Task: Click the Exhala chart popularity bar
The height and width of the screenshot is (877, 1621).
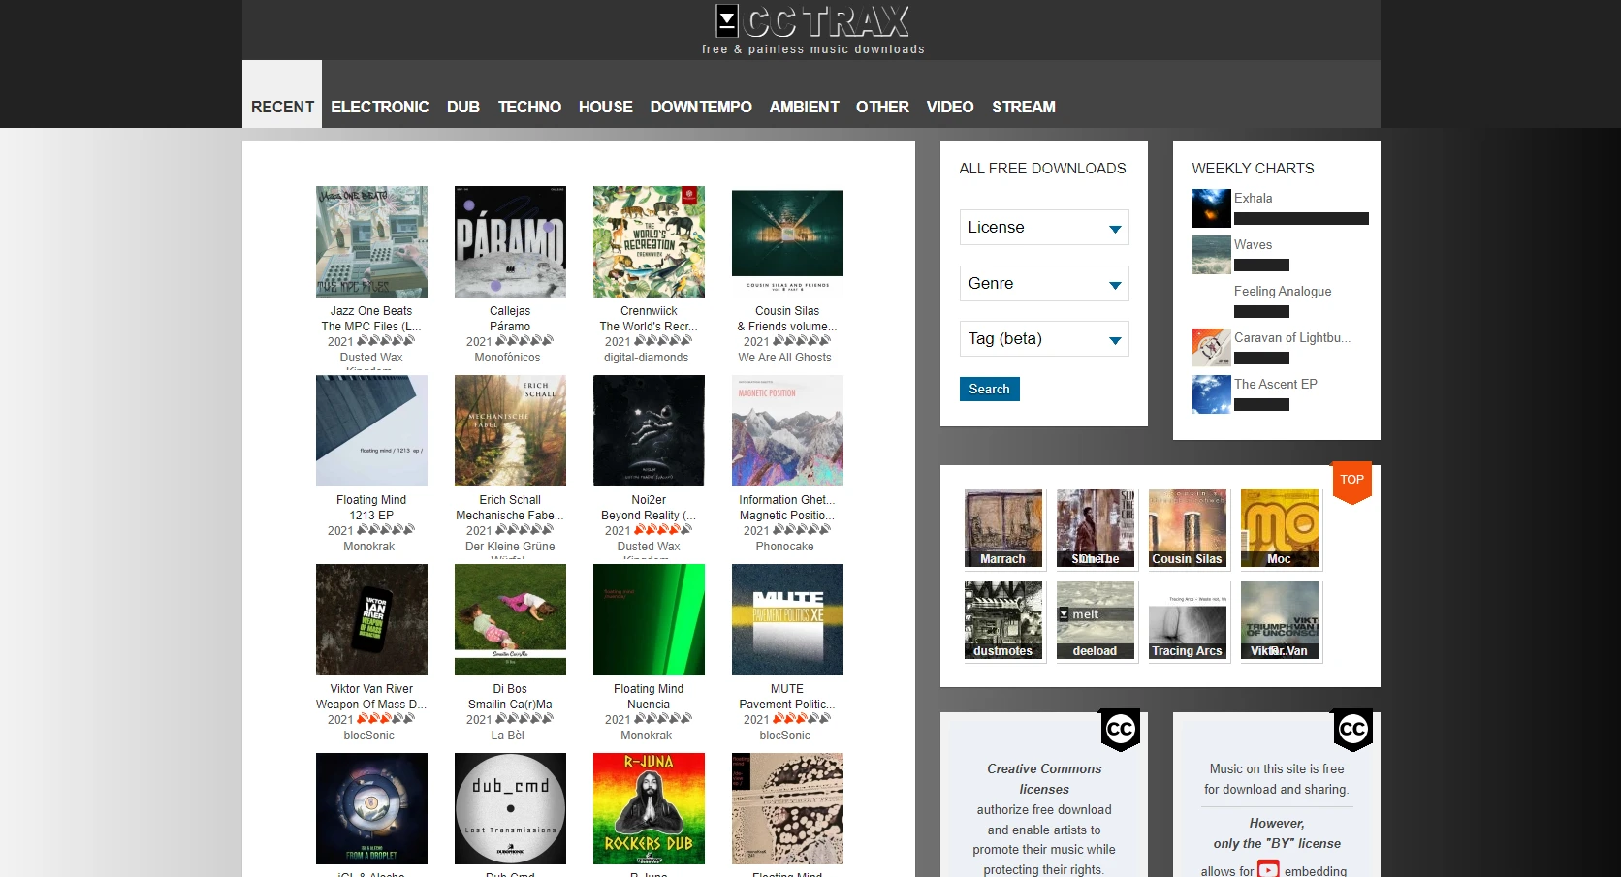Action: coord(1301,219)
